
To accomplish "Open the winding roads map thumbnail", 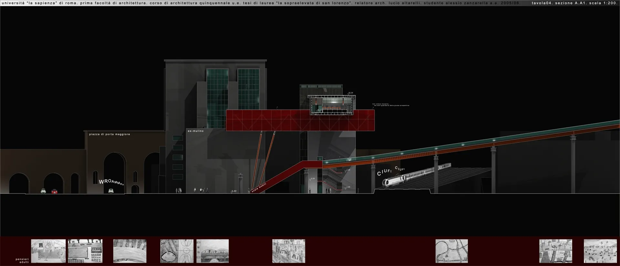I will [451, 251].
